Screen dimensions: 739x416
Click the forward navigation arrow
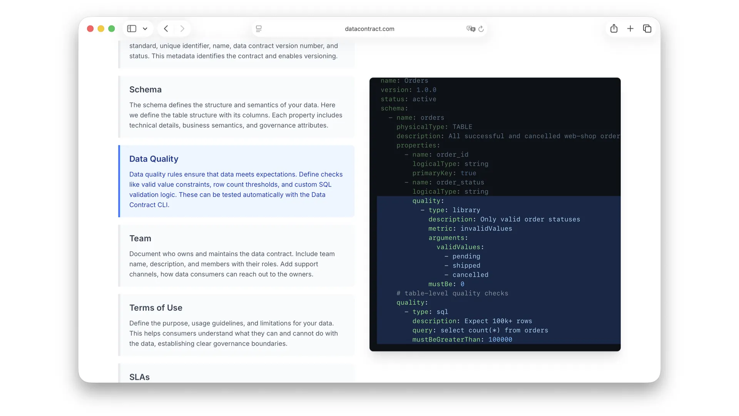[182, 29]
